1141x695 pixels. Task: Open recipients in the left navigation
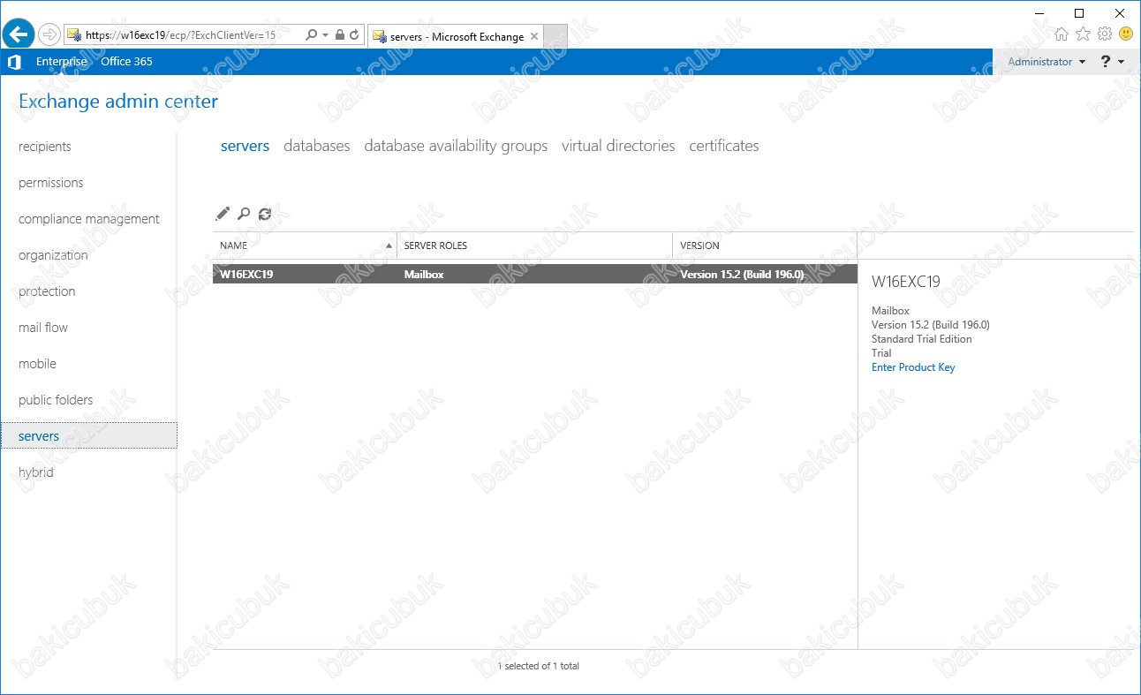pos(45,147)
